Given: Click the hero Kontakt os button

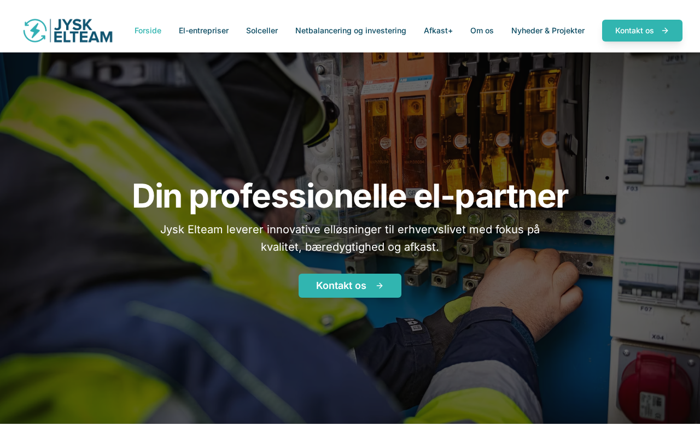Looking at the screenshot, I should 350,286.
